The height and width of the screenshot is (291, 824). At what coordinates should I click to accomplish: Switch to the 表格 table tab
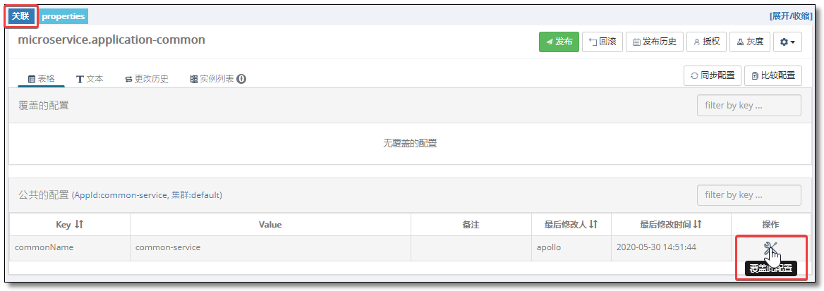41,79
